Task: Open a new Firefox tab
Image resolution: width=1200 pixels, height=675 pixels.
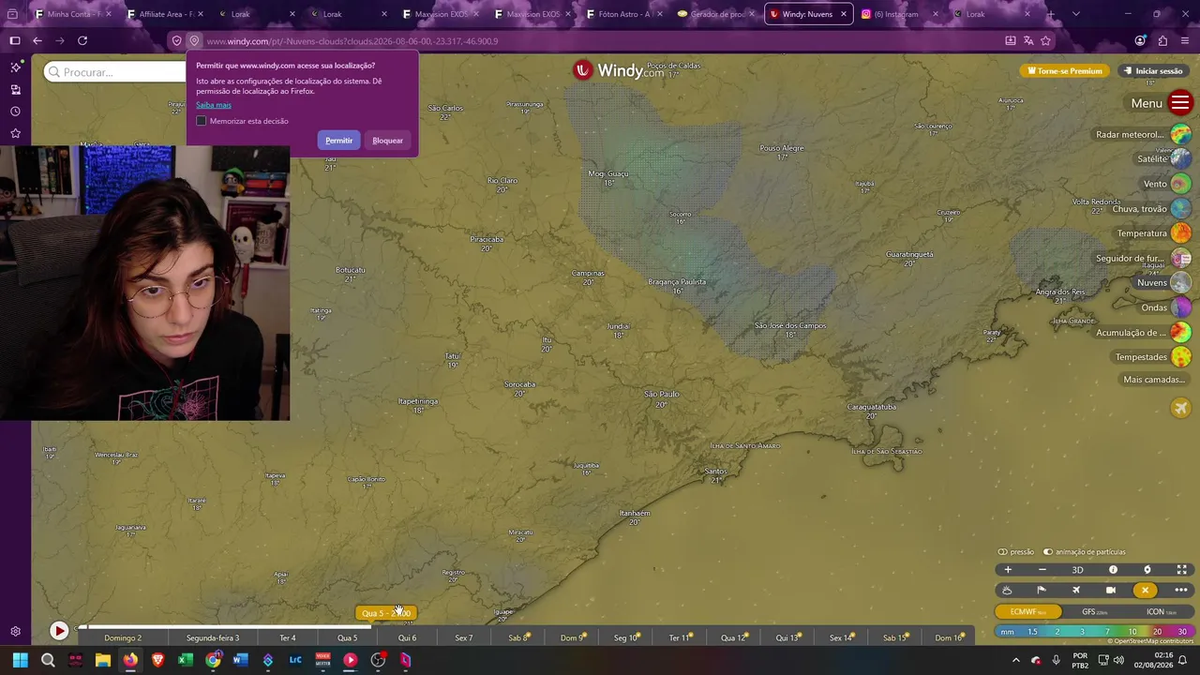Action: [x=1050, y=14]
